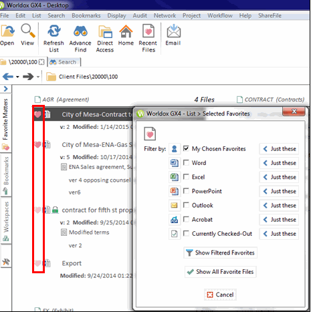The image size is (311, 312).
Task: Open the Bookmarks side tab
Action: point(5,175)
